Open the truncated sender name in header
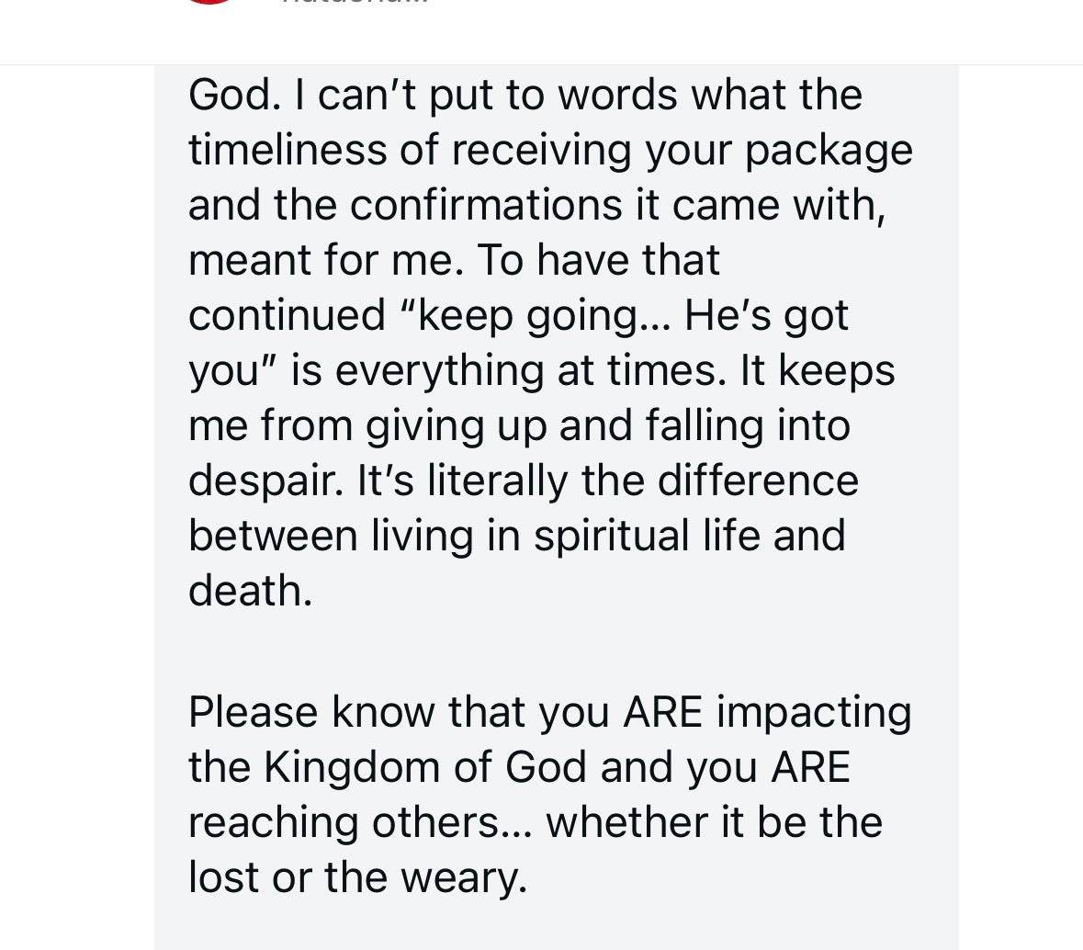1083x950 pixels. click(355, 3)
